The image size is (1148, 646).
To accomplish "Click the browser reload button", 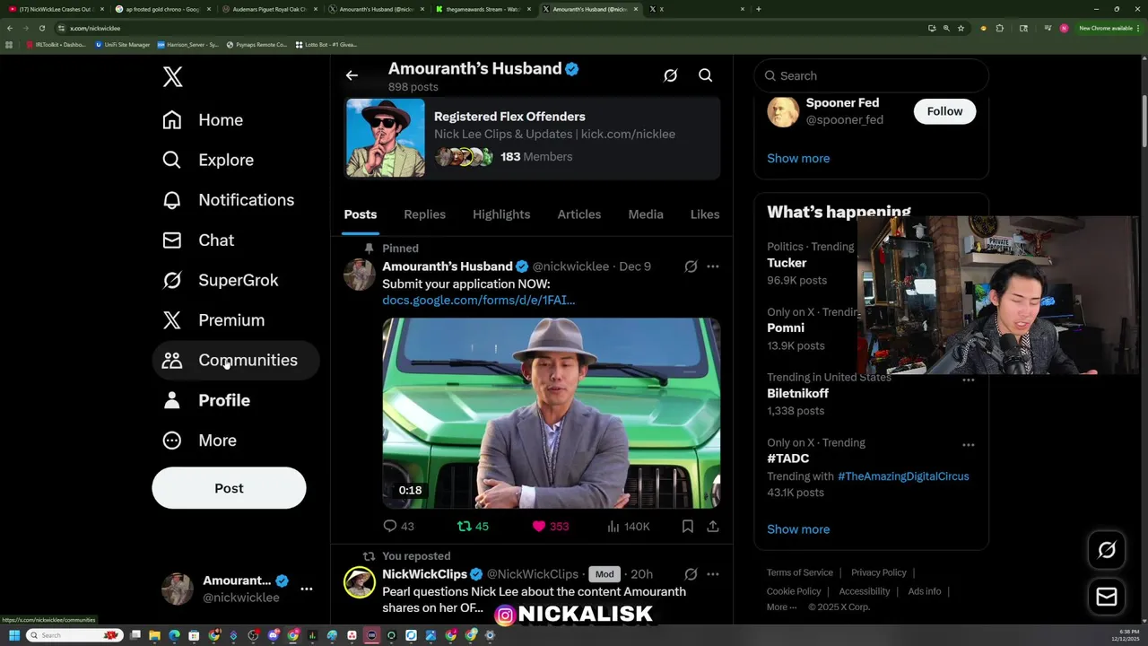I will (x=41, y=28).
